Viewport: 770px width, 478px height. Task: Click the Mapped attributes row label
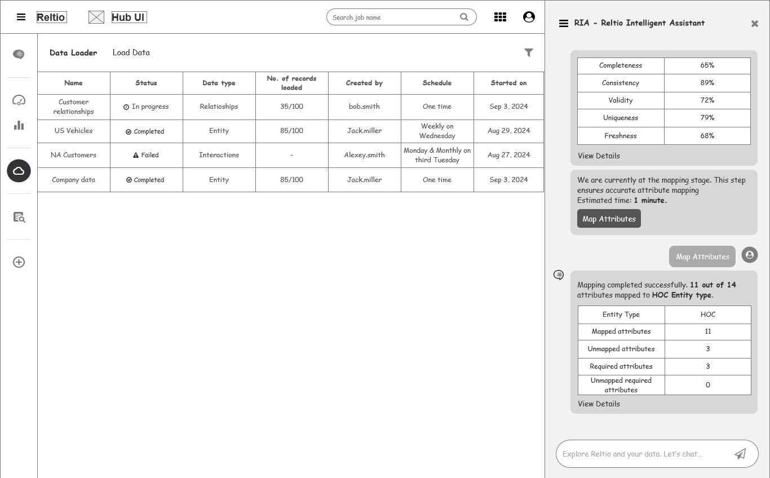621,331
